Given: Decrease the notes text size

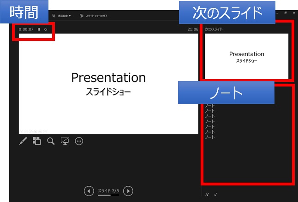Looking at the screenshot, I should pos(215,195).
